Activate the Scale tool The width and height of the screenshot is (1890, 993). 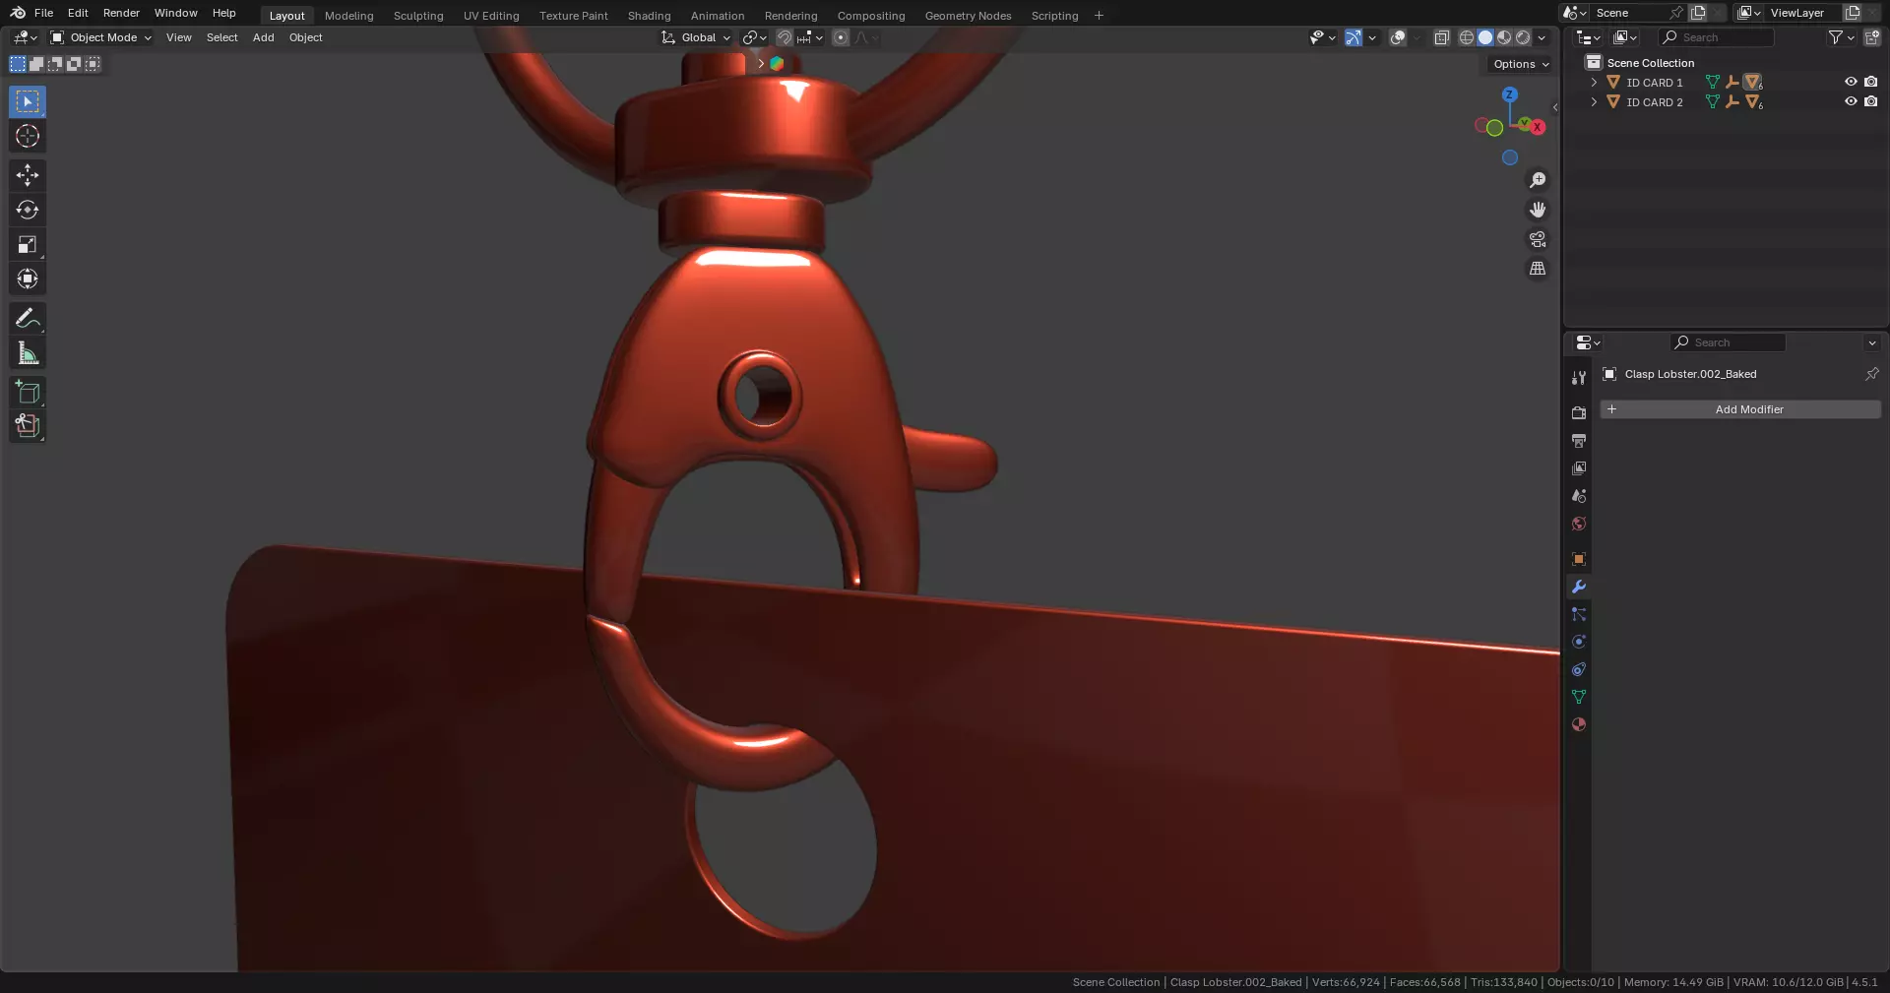28,244
